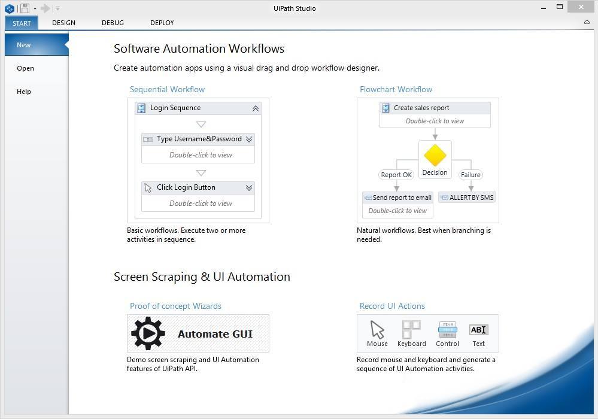
Task: Select the Mouse recording icon
Action: pos(377,329)
